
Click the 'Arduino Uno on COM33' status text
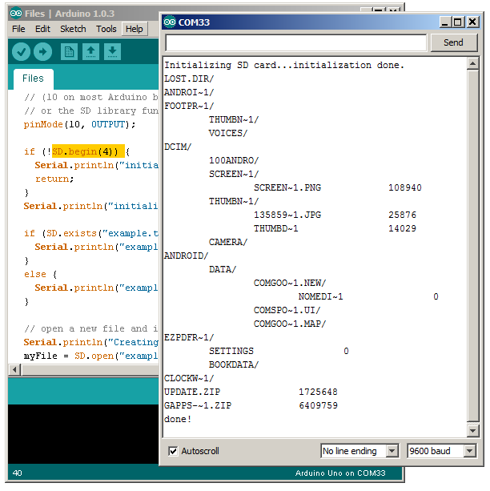pyautogui.click(x=340, y=473)
